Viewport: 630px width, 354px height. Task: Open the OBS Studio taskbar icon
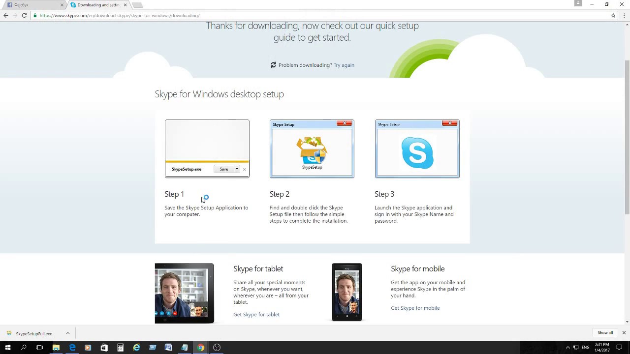217,348
